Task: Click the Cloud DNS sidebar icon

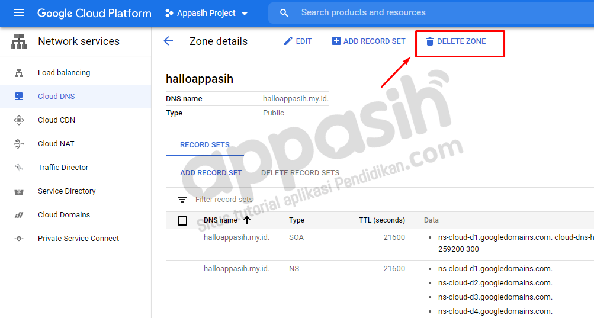Action: pyautogui.click(x=18, y=97)
